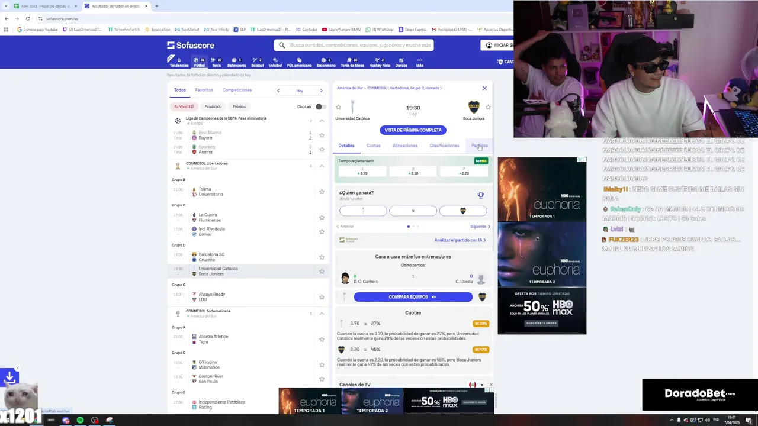Favorite the Alianza Atlético vs Tigre match

[322, 339]
